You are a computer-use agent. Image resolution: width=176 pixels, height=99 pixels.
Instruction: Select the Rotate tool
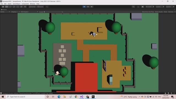pyautogui.click(x=10, y=7)
